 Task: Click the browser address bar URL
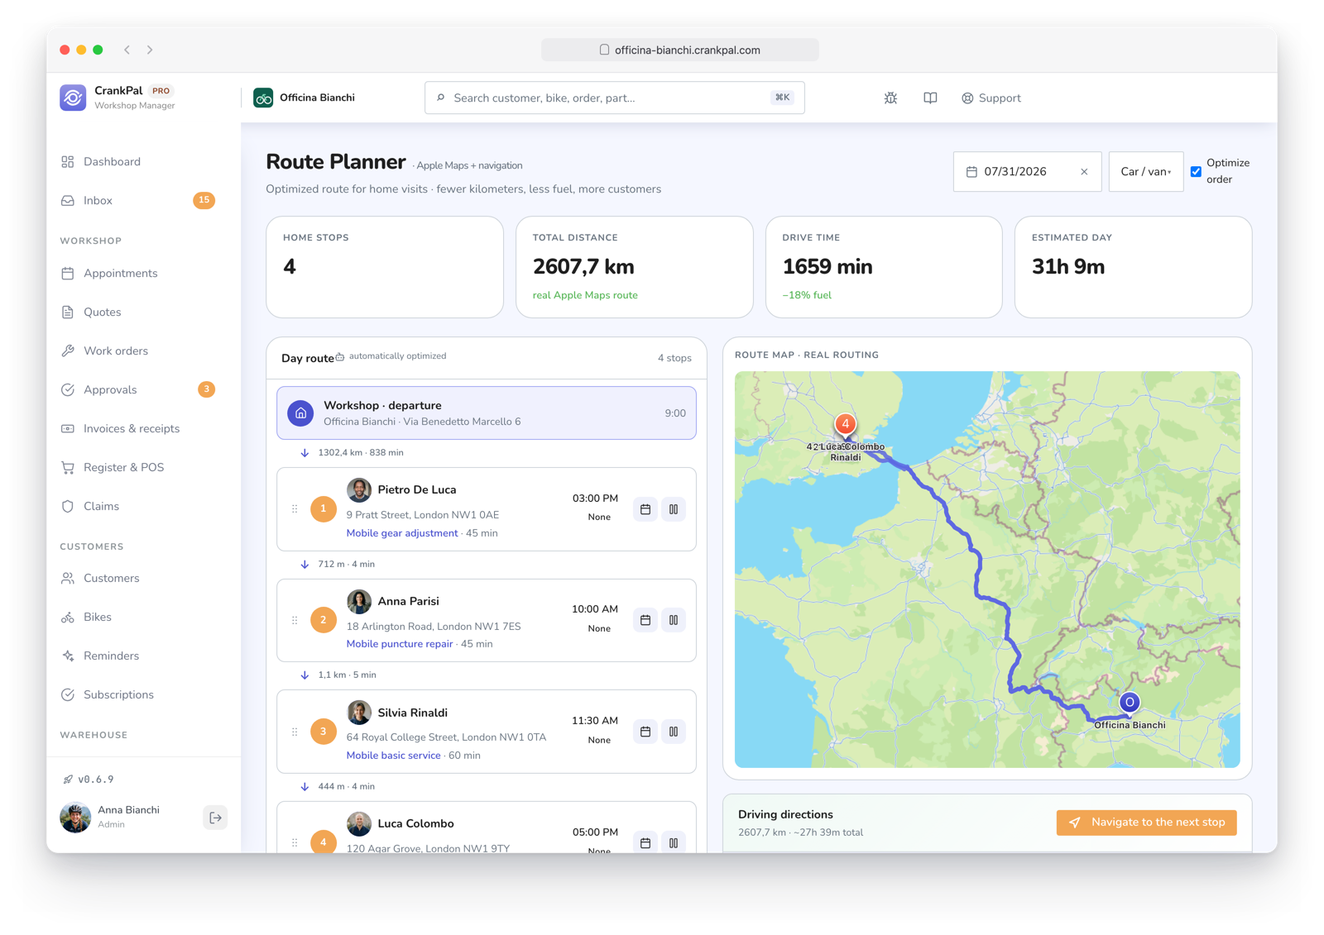click(x=680, y=50)
